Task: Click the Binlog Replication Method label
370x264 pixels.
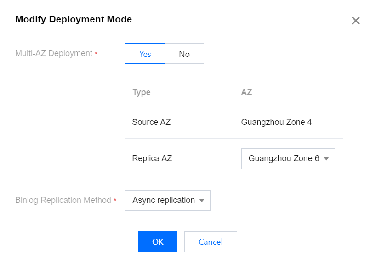Action: pyautogui.click(x=63, y=200)
